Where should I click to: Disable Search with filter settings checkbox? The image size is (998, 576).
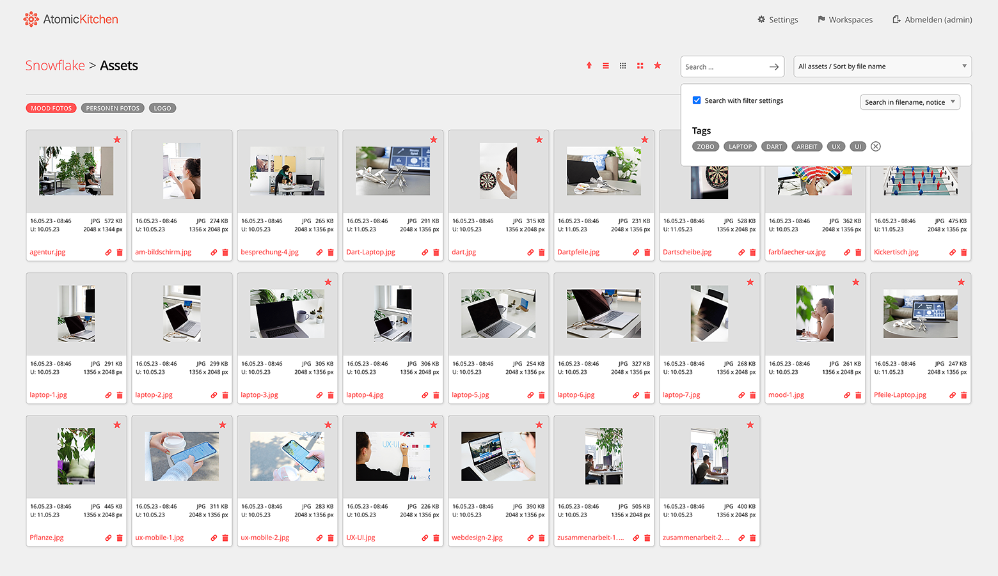696,100
